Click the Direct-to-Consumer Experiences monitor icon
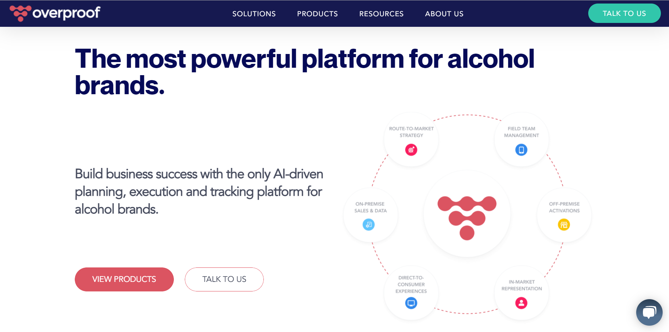Image resolution: width=669 pixels, height=332 pixels. [x=411, y=303]
